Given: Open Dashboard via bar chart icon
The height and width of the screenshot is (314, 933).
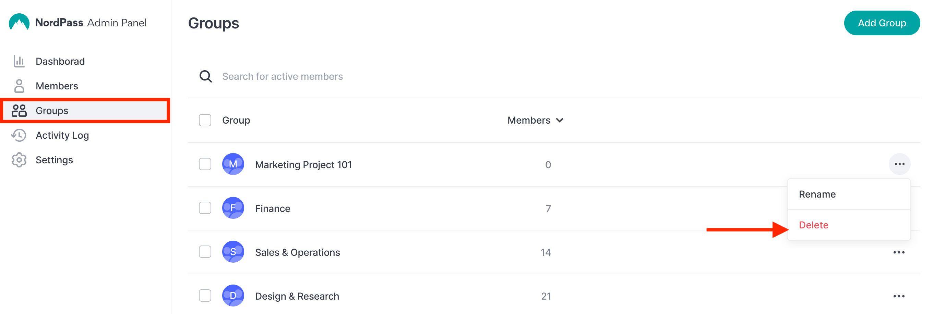Looking at the screenshot, I should point(19,61).
